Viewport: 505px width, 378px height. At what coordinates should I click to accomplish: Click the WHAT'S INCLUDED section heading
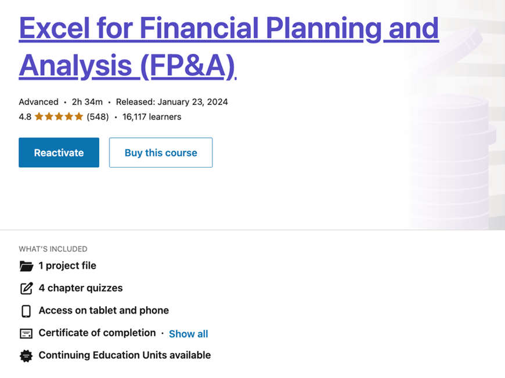[52, 249]
